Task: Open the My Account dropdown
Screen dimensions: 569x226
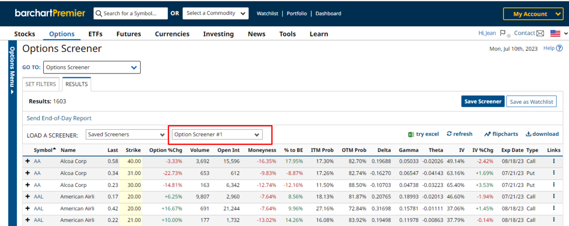Action: pyautogui.click(x=533, y=14)
